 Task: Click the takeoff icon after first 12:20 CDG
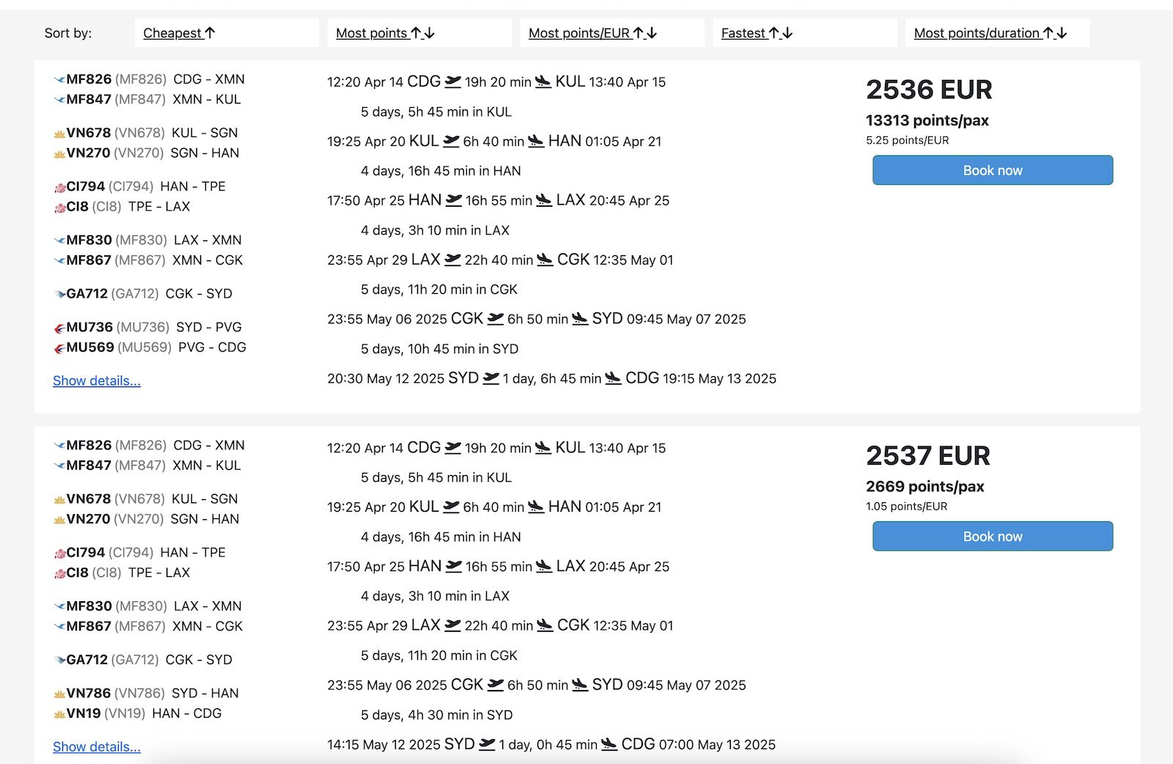tap(453, 81)
